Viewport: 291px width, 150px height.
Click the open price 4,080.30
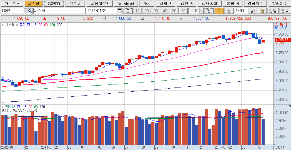coord(123,19)
